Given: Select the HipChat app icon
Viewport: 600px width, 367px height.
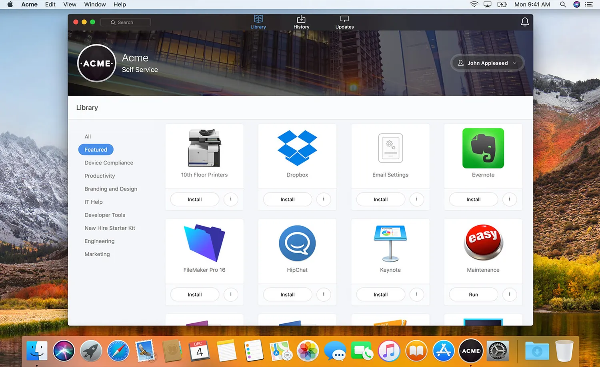Looking at the screenshot, I should point(297,243).
